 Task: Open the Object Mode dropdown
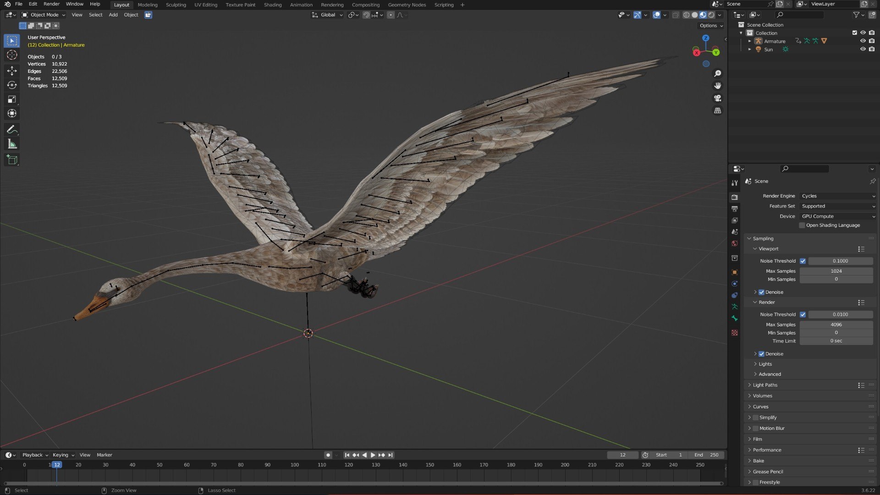coord(44,15)
